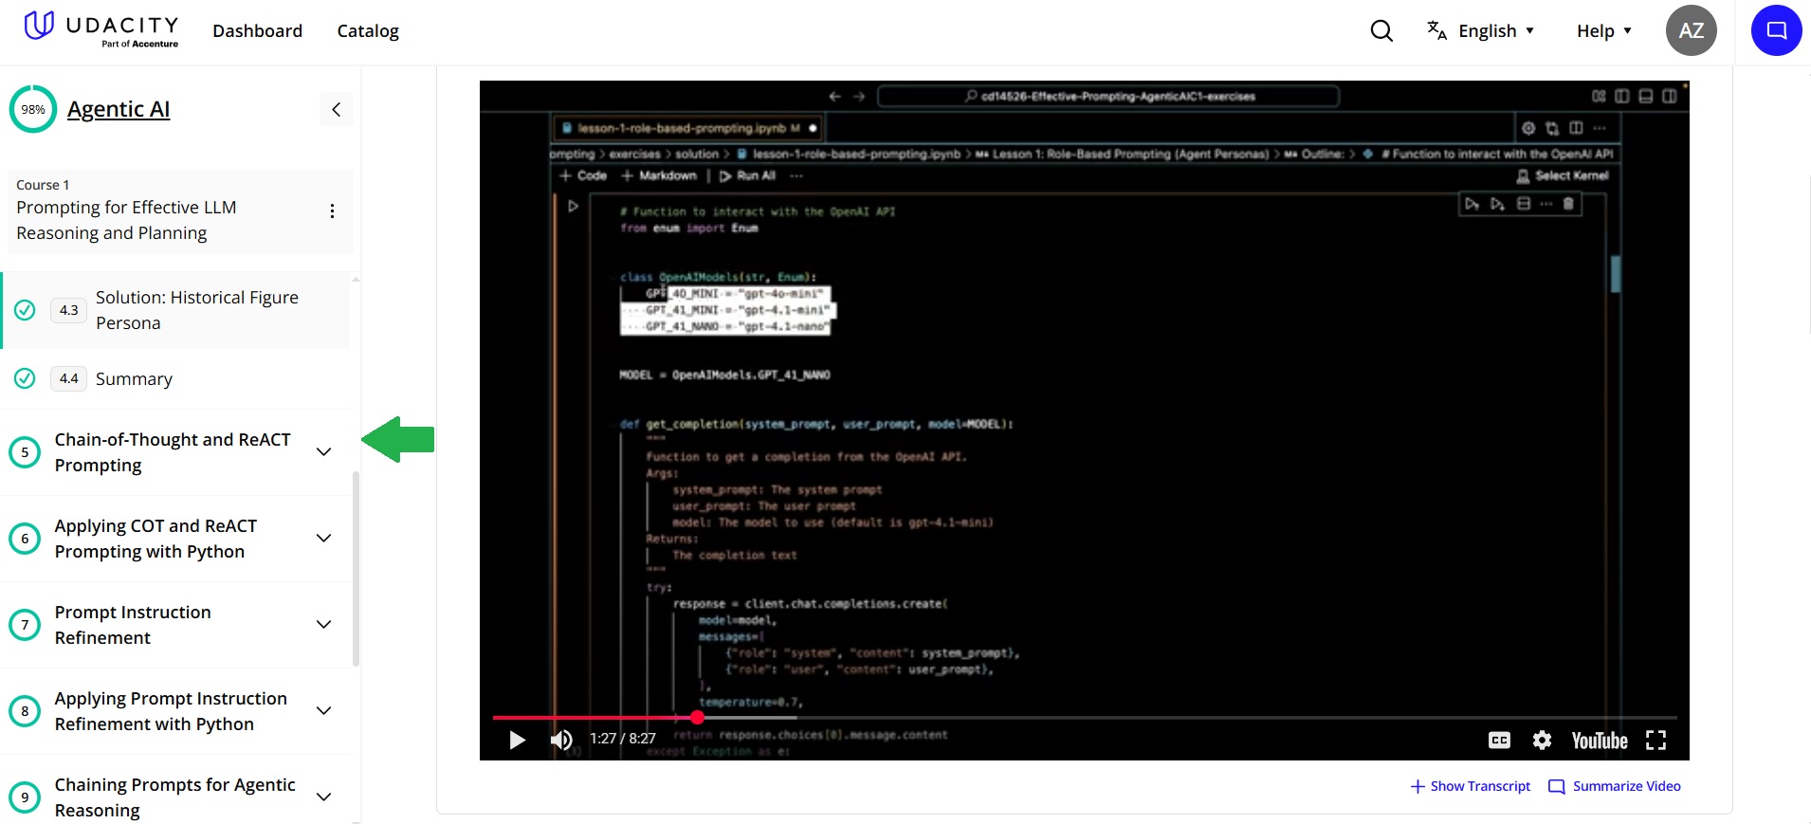The height and width of the screenshot is (824, 1811).
Task: Expand Prompt Instruction Refinement section
Action: click(323, 625)
